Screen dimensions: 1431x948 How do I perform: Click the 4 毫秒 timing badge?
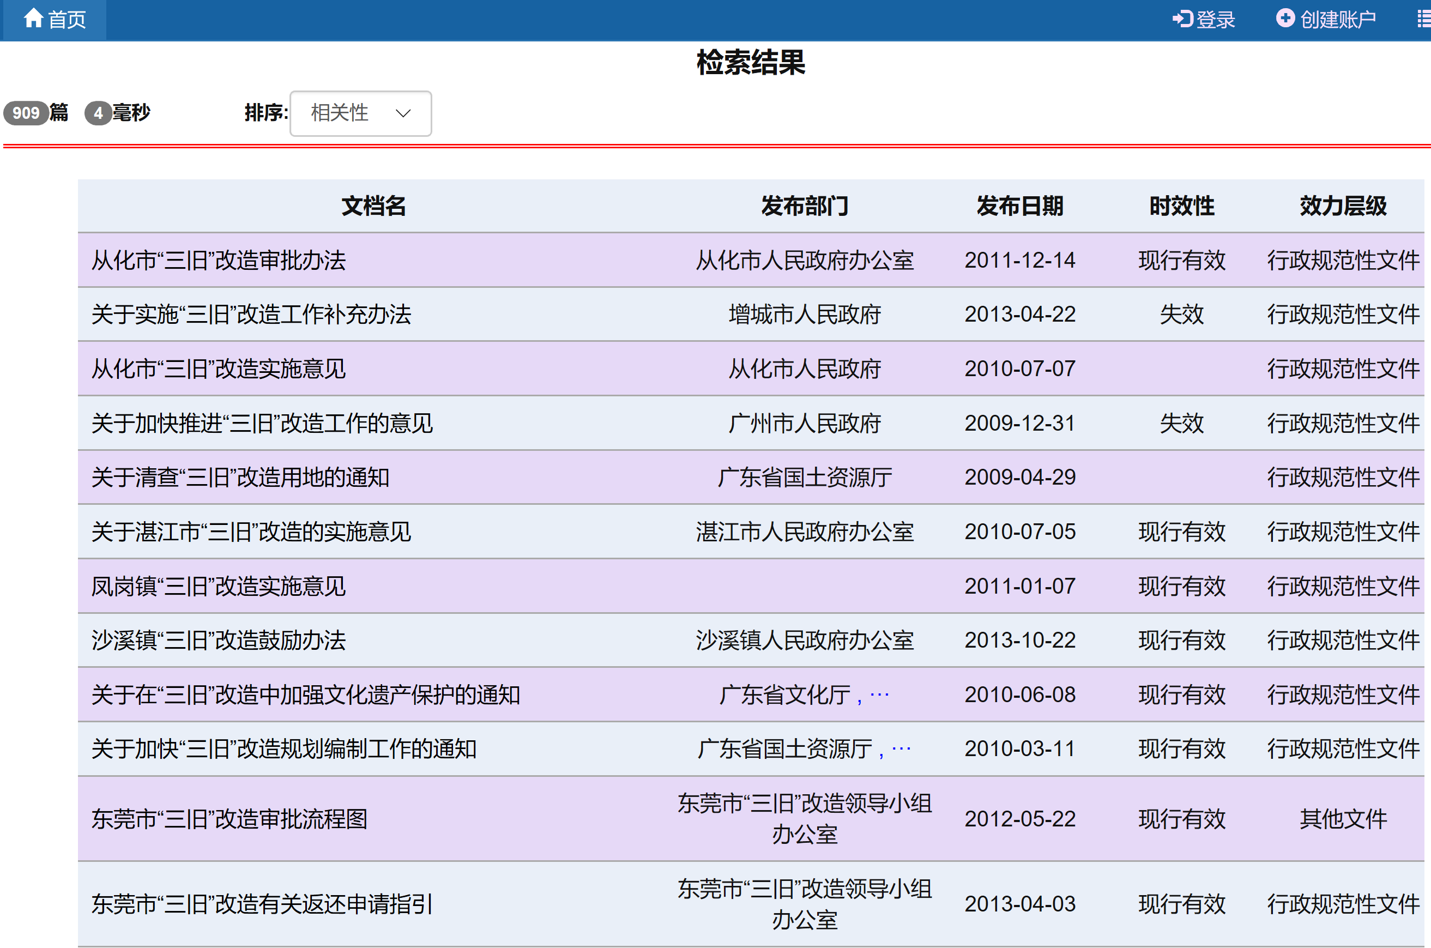pyautogui.click(x=98, y=113)
